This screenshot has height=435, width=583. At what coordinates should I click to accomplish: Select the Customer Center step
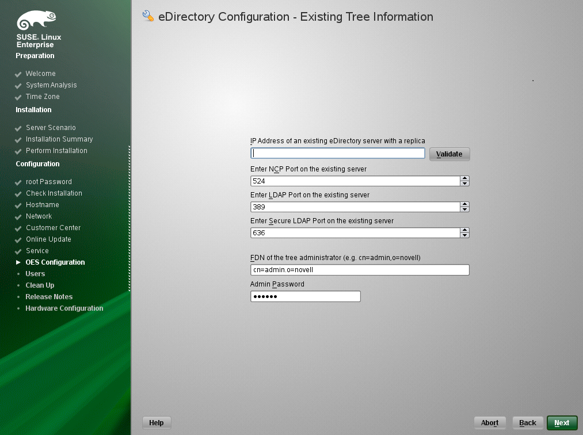(53, 228)
